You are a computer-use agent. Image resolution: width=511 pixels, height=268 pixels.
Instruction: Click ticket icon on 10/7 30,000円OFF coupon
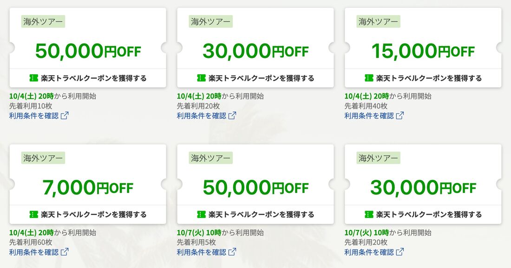[x=369, y=214]
